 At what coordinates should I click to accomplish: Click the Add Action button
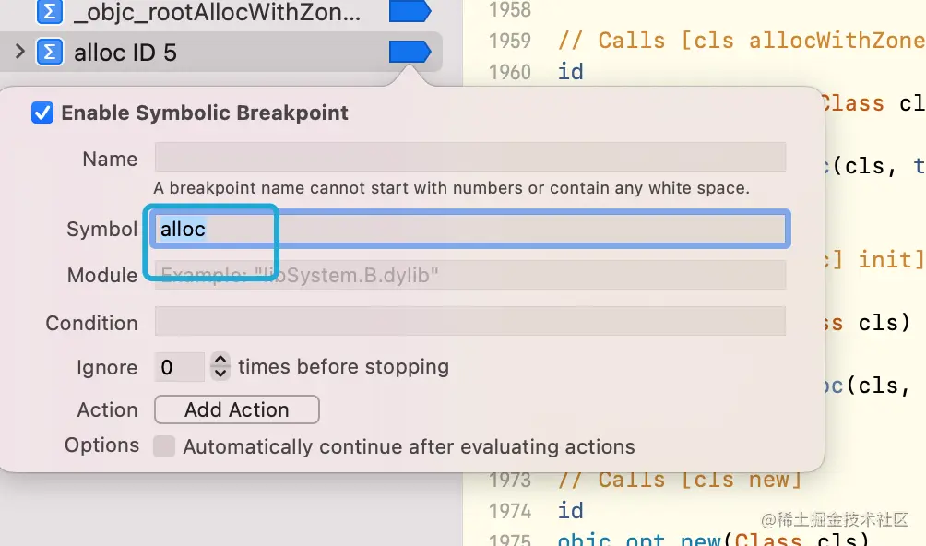click(x=237, y=409)
